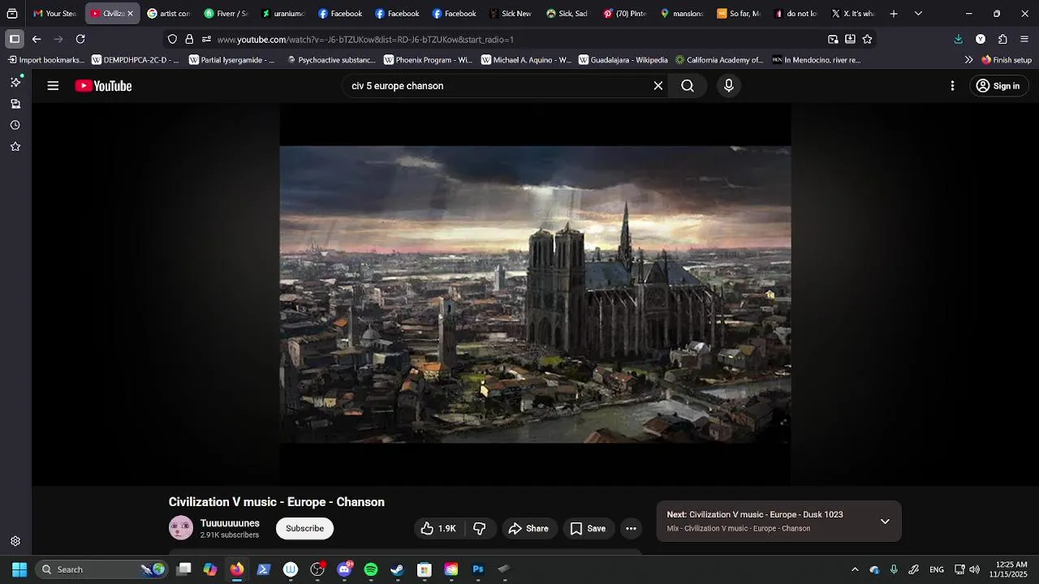Screen dimensions: 1039x584
Task: Expand the Next up mix playlist panel
Action: tap(885, 522)
